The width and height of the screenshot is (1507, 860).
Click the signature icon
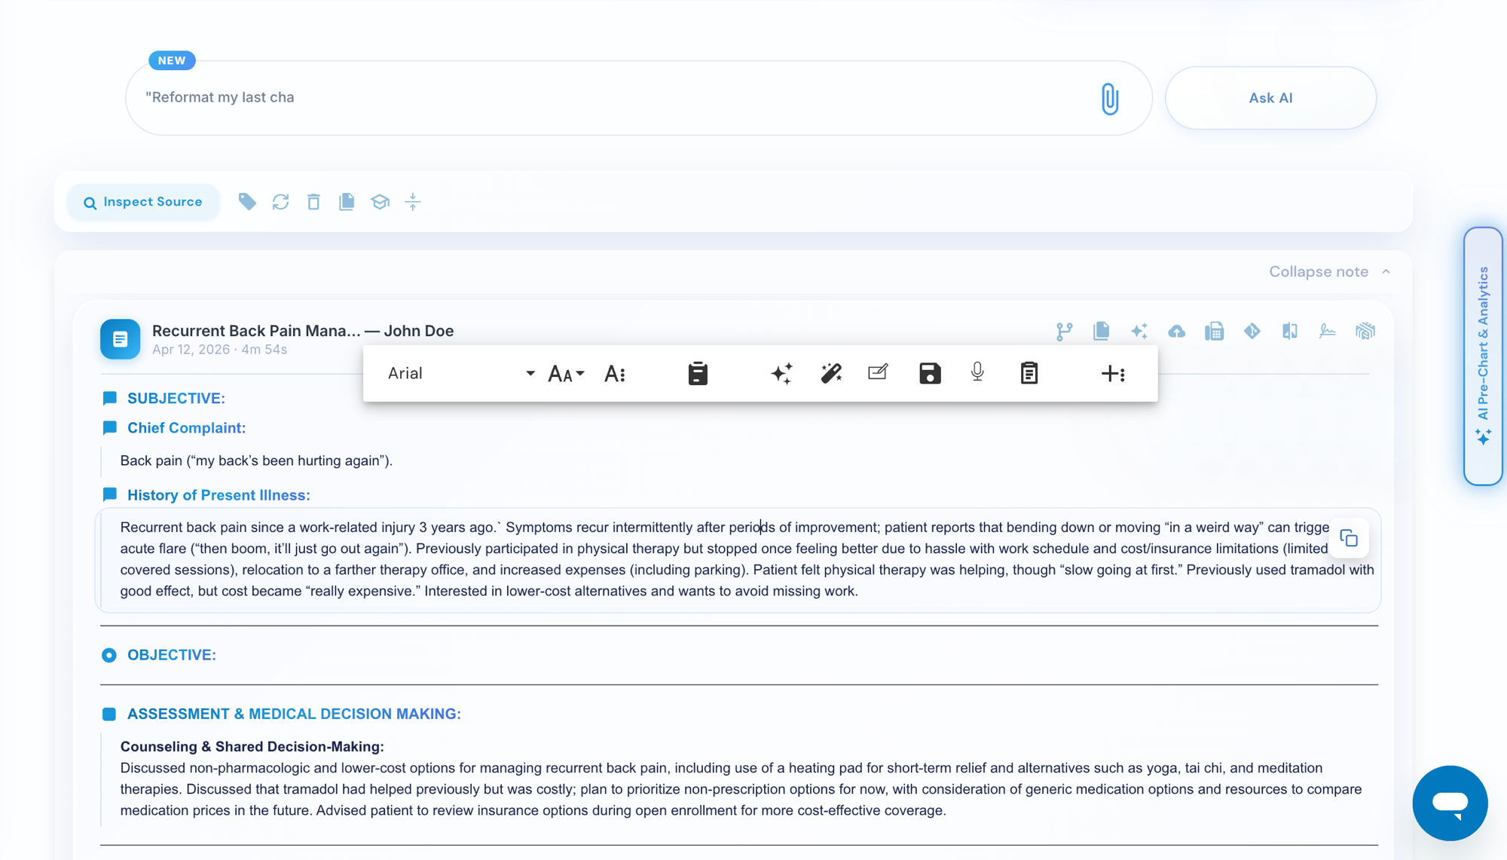tap(1327, 331)
